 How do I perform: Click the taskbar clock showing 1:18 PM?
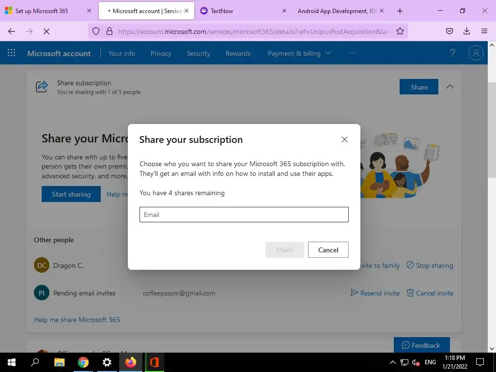(455, 362)
